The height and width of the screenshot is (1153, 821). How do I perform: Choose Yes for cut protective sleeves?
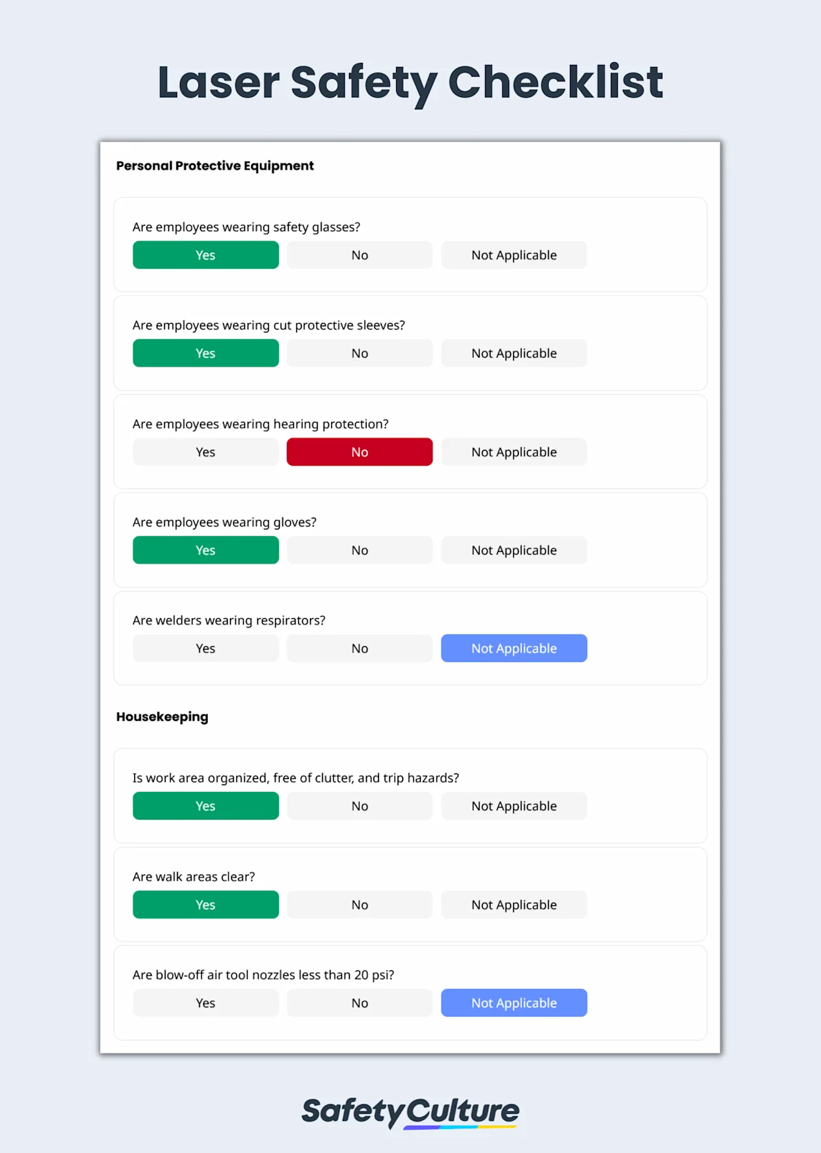point(205,354)
